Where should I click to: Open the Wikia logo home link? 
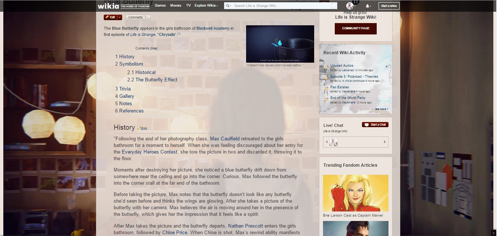click(x=108, y=5)
